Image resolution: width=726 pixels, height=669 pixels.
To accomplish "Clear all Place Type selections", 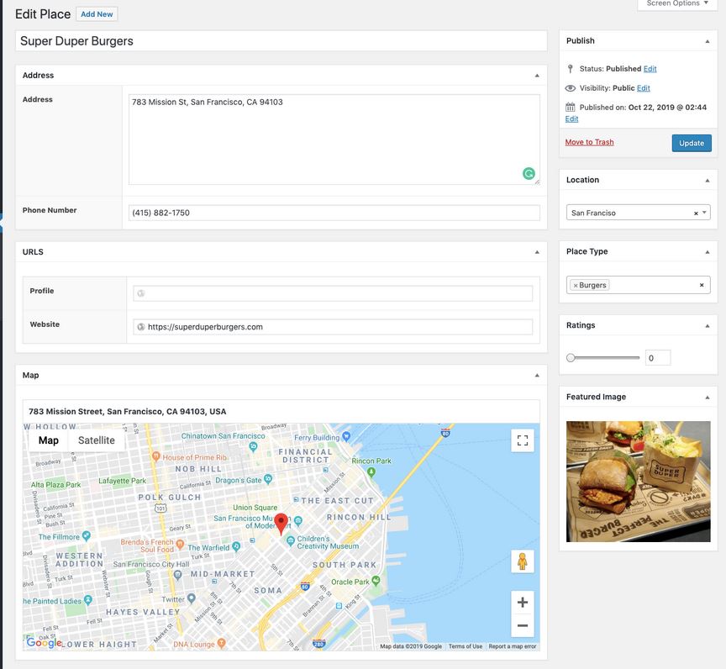I will pos(702,285).
